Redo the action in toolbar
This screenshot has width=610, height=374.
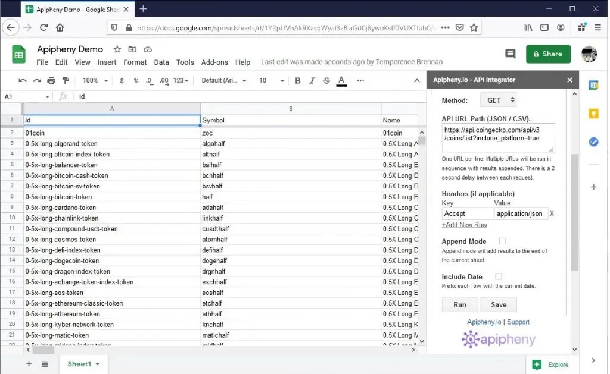click(37, 81)
